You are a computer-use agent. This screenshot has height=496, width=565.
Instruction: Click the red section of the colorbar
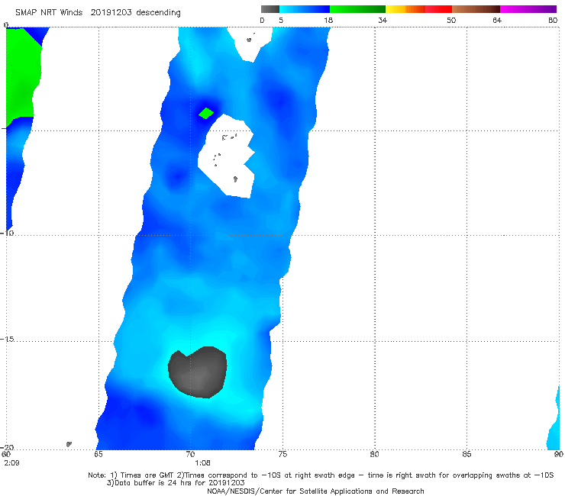(x=438, y=9)
